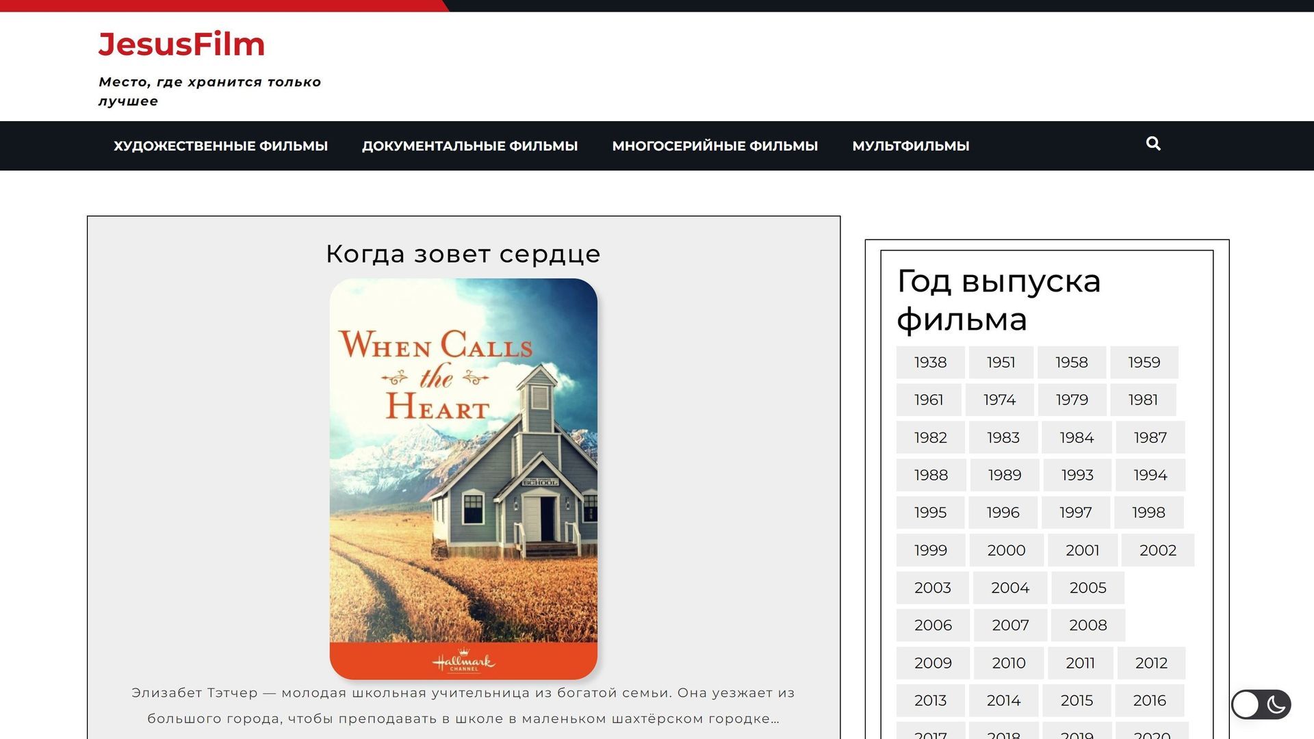Choose the 1993 year tag

[1077, 475]
